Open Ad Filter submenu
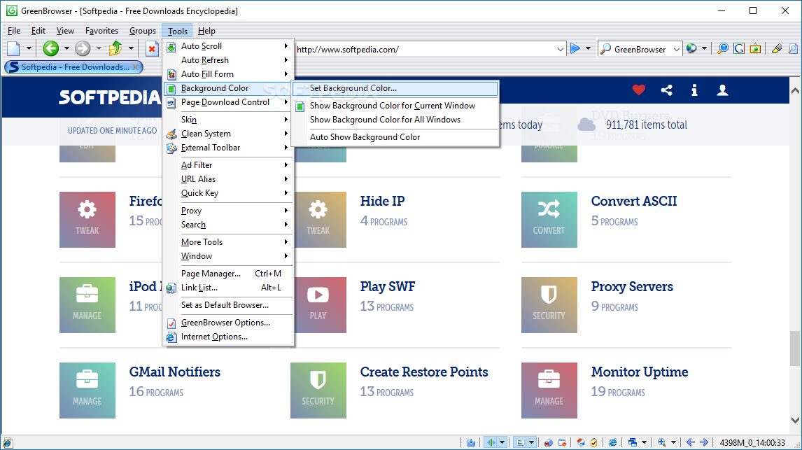Image resolution: width=802 pixels, height=450 pixels. click(x=227, y=164)
